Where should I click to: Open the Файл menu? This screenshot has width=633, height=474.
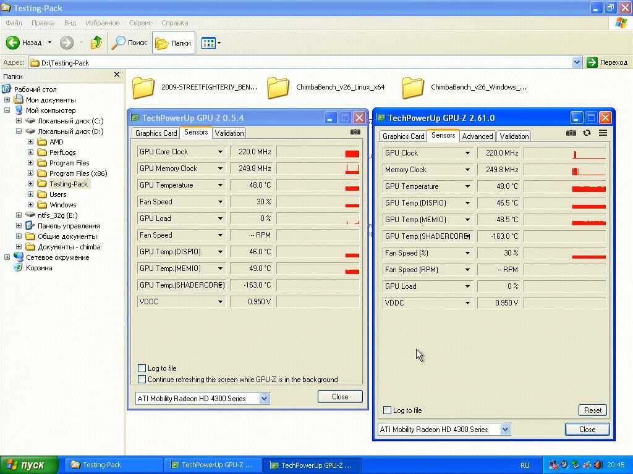coord(14,23)
